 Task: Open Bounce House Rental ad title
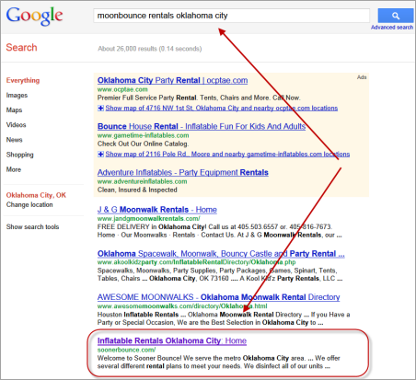pos(202,126)
